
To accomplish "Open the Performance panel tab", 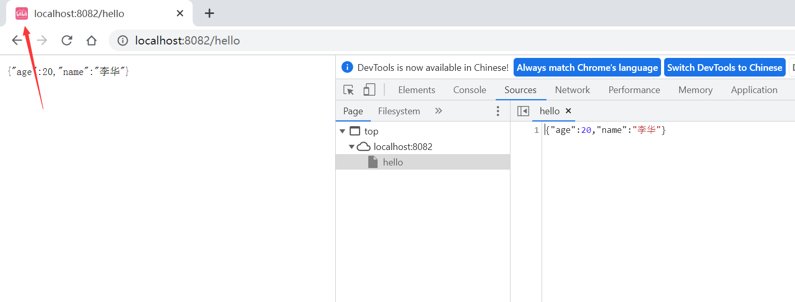I will click(634, 90).
